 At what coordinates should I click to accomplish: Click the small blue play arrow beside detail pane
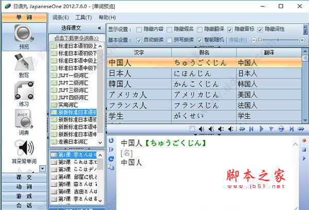[x=304, y=158]
